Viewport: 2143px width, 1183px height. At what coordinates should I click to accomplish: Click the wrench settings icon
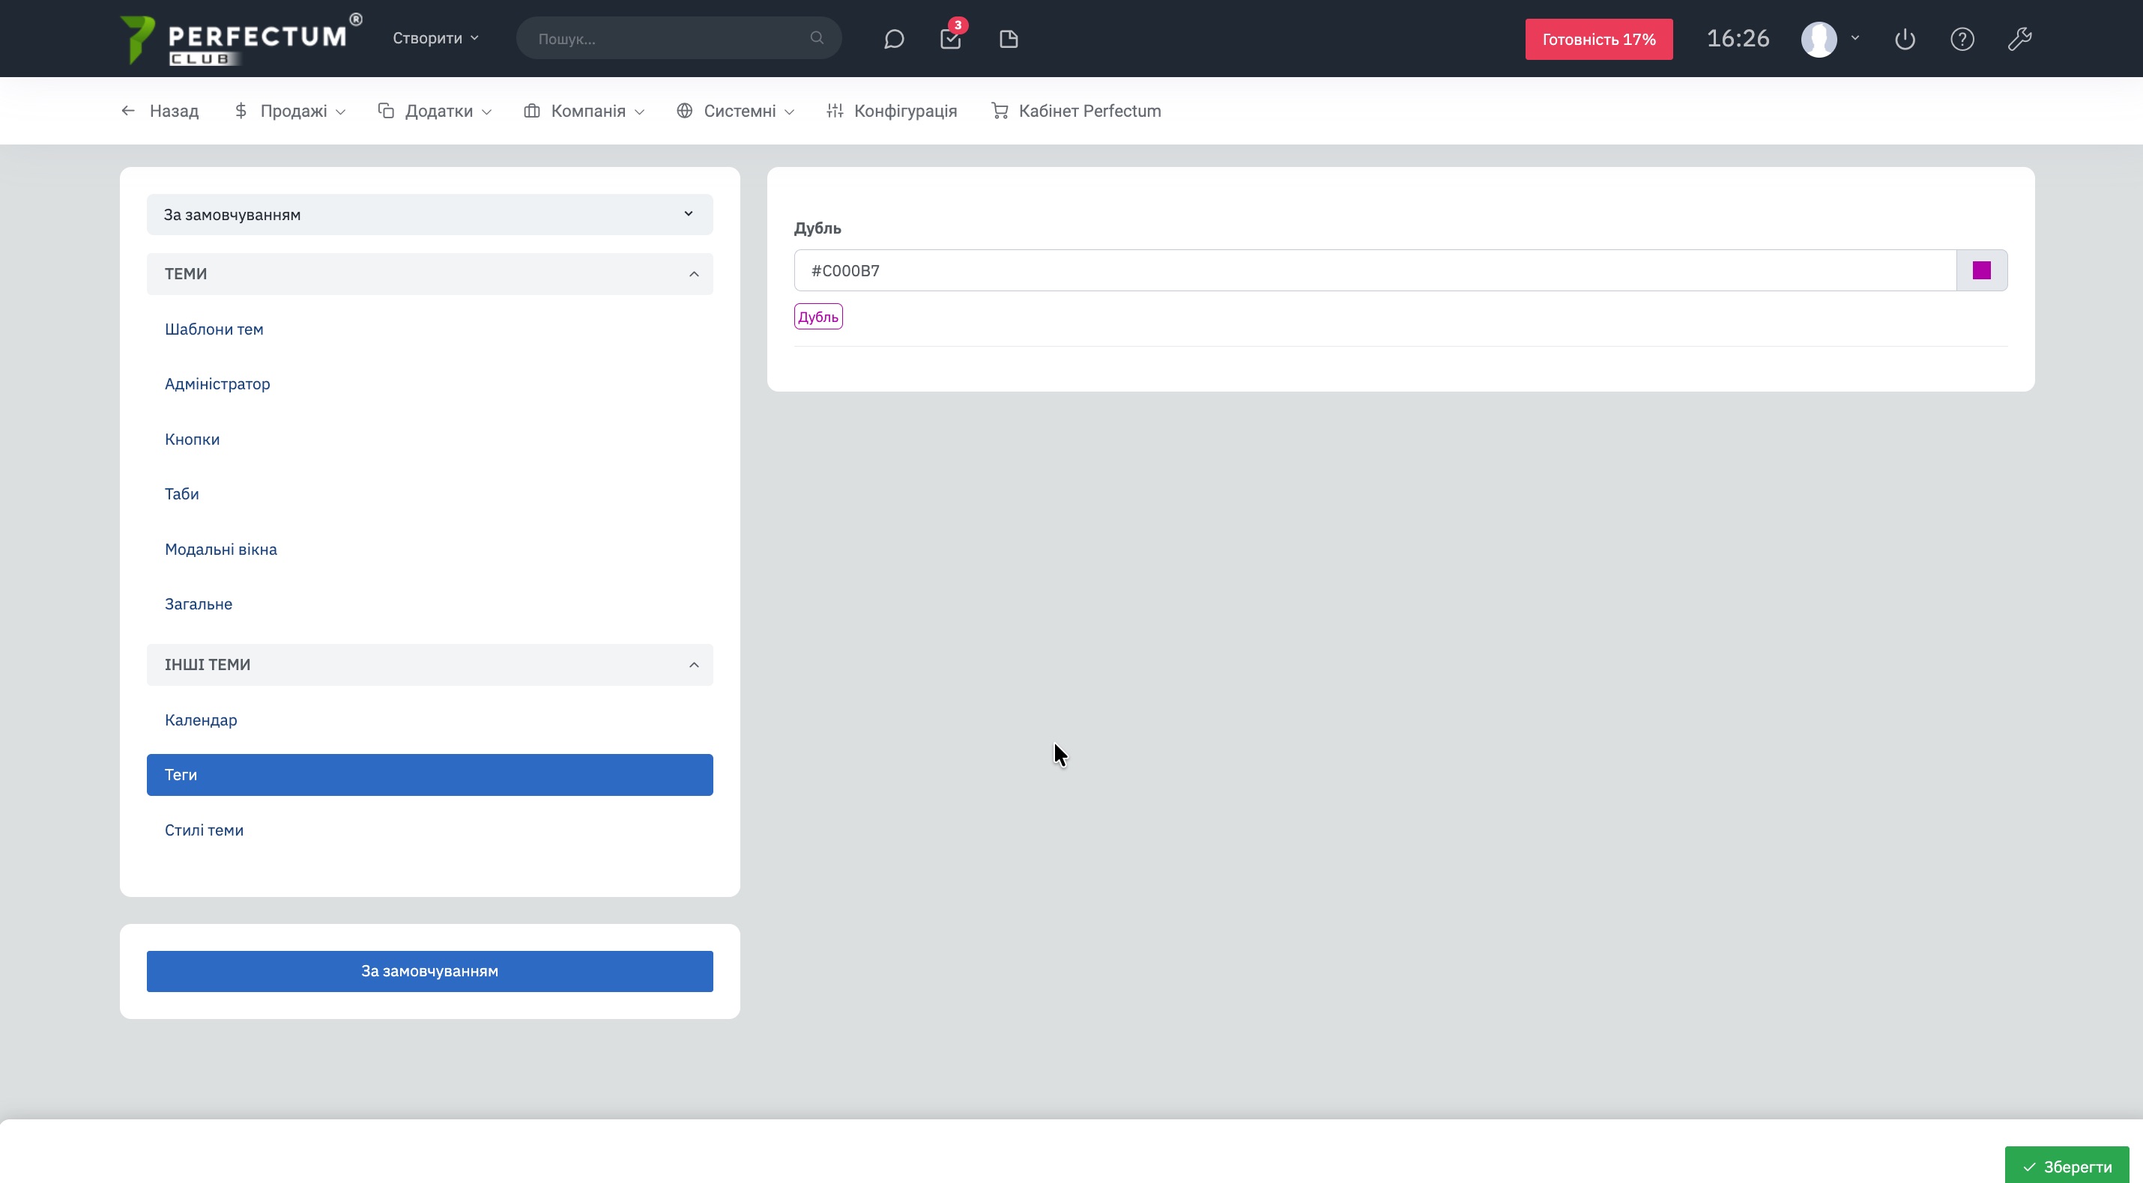2019,39
